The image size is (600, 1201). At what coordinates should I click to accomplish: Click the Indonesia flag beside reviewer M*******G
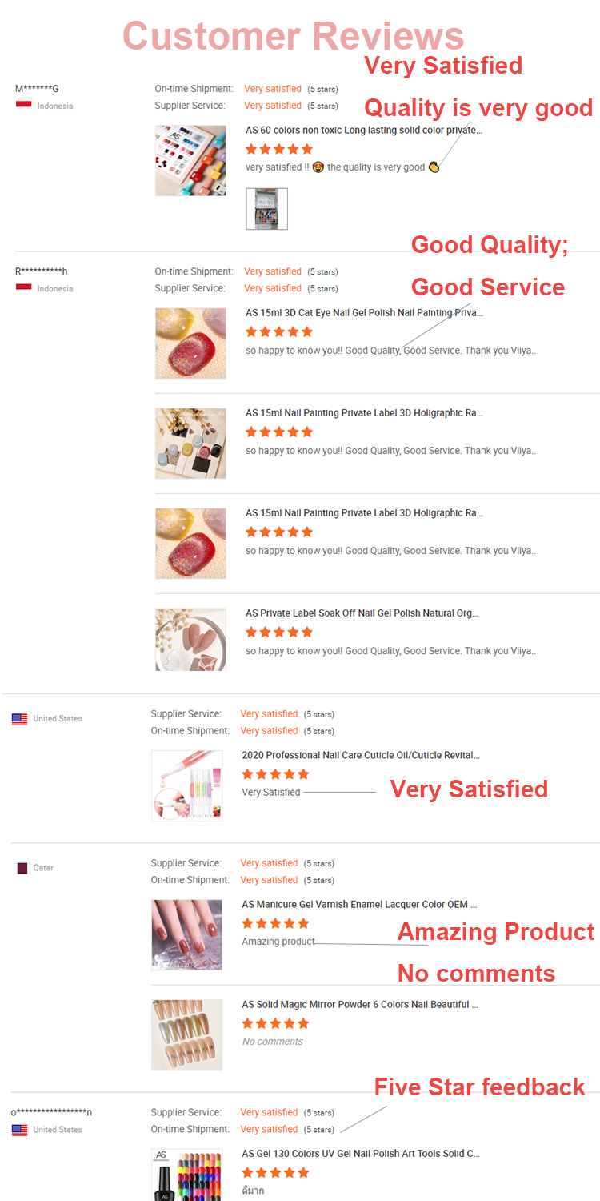coord(23,105)
